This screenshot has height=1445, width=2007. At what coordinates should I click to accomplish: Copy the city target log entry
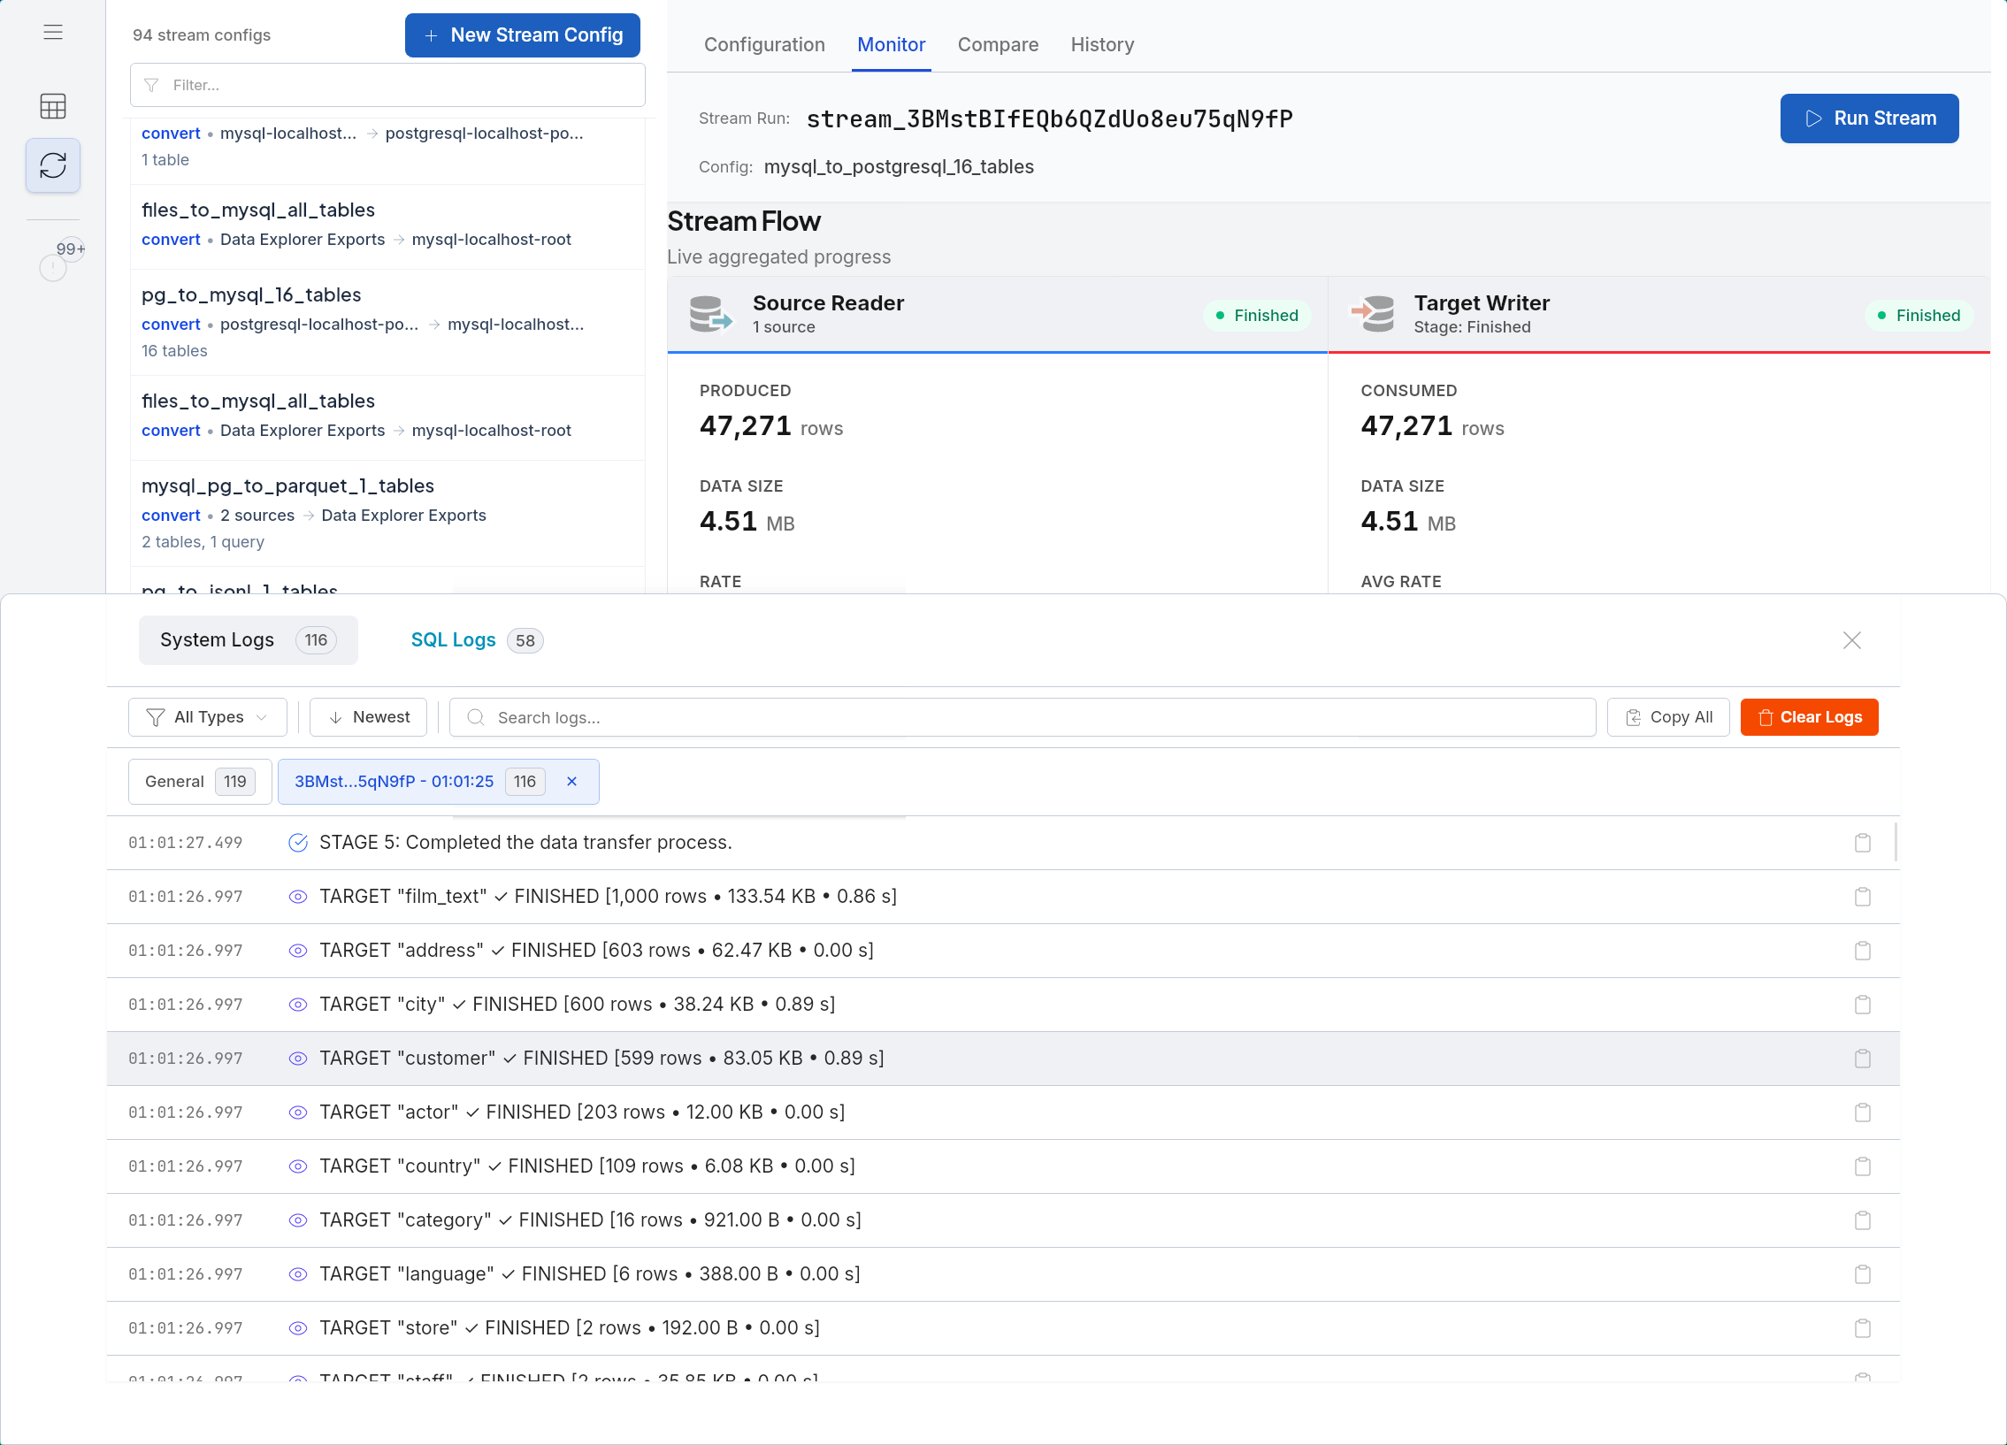pyautogui.click(x=1863, y=1005)
